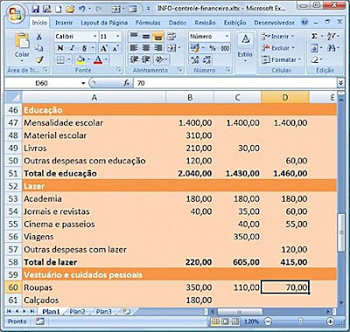Open the Fórmulas ribbon tab
This screenshot has width=350, height=332.
[148, 23]
